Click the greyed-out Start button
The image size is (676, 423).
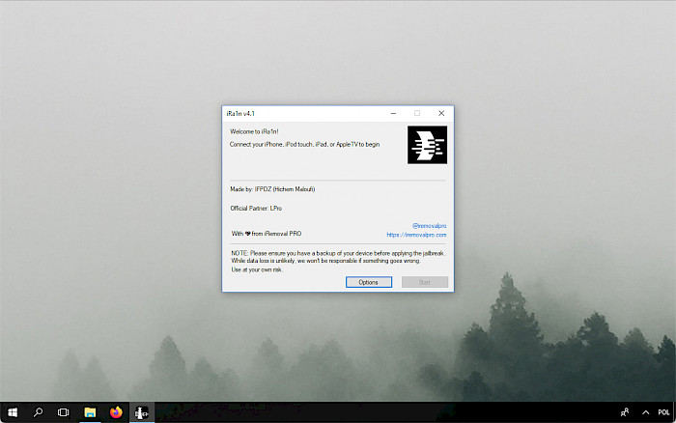(425, 282)
